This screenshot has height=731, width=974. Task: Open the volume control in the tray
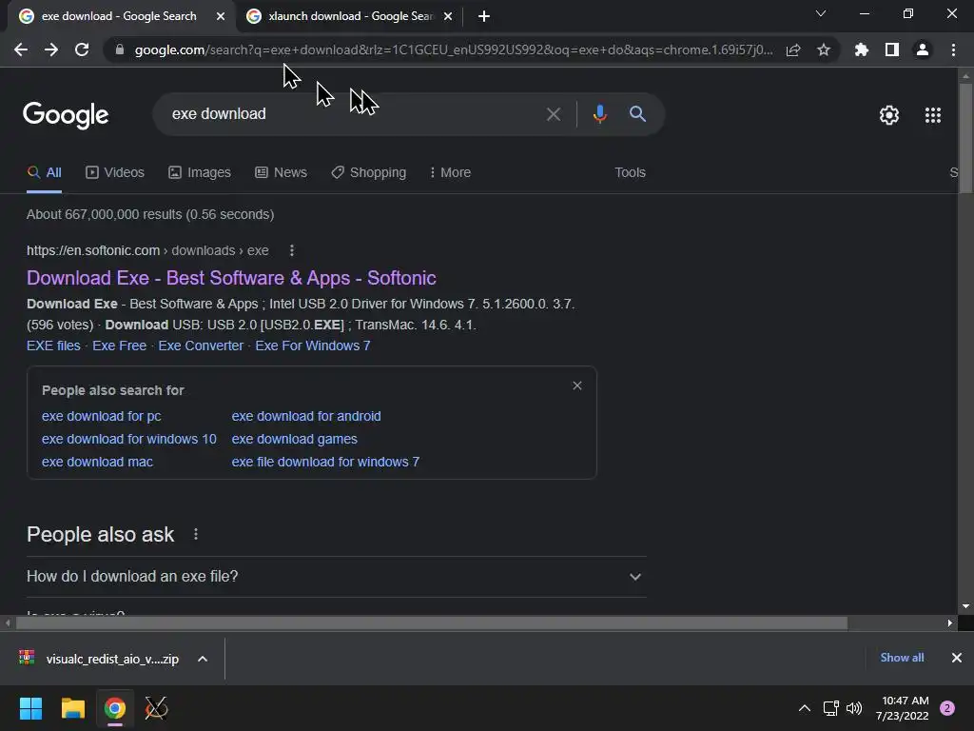coord(854,708)
